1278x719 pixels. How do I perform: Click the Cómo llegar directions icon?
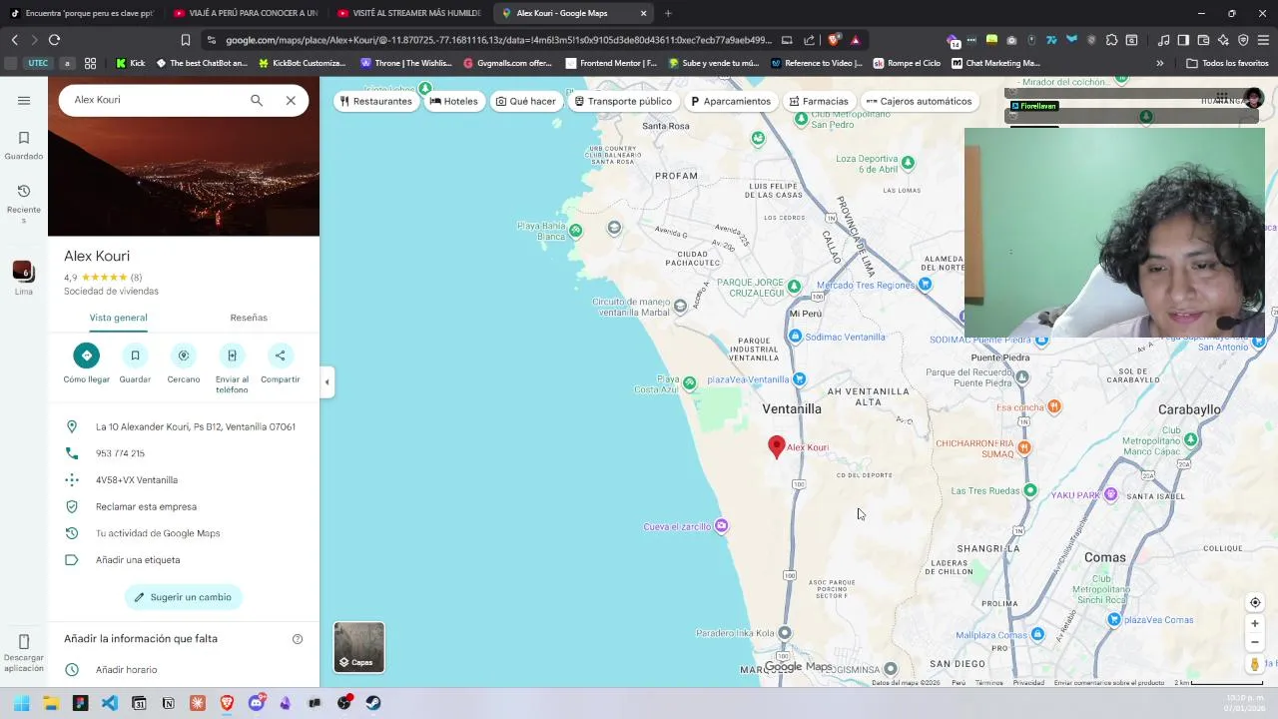coord(86,356)
